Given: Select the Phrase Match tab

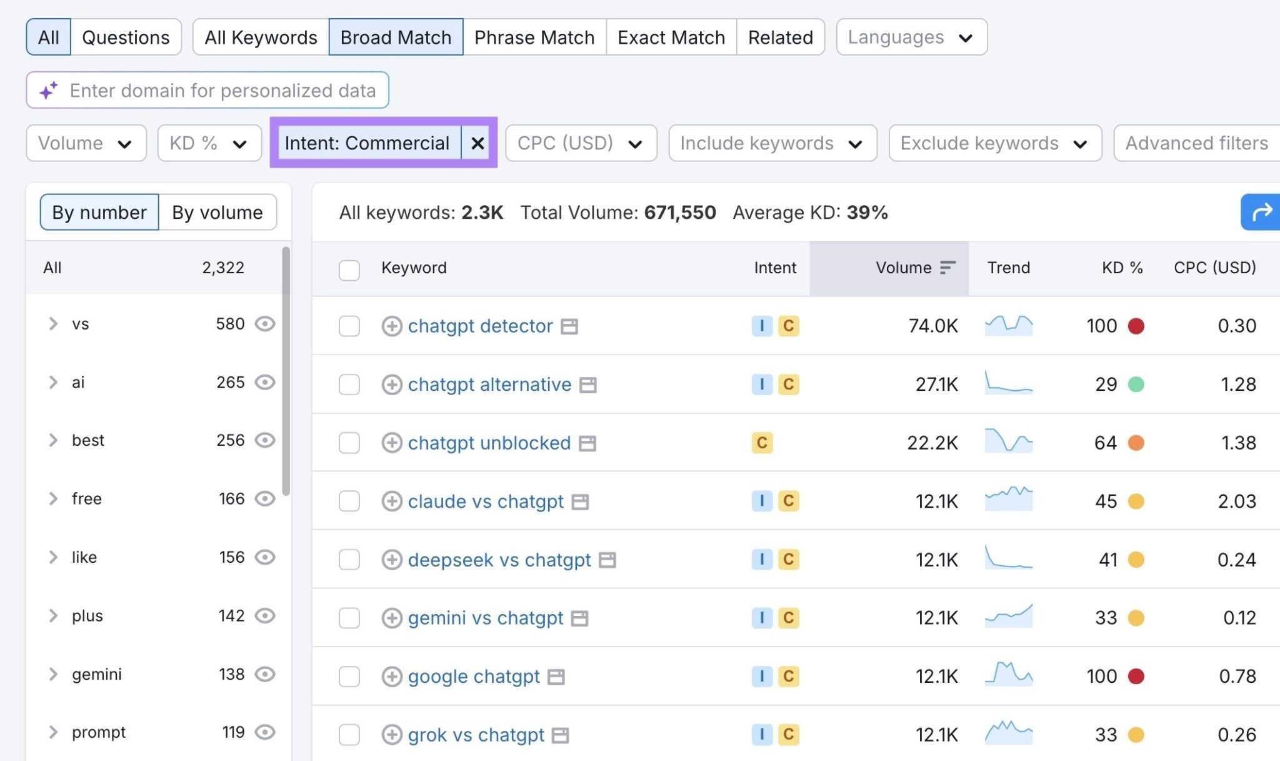Looking at the screenshot, I should click(x=534, y=37).
